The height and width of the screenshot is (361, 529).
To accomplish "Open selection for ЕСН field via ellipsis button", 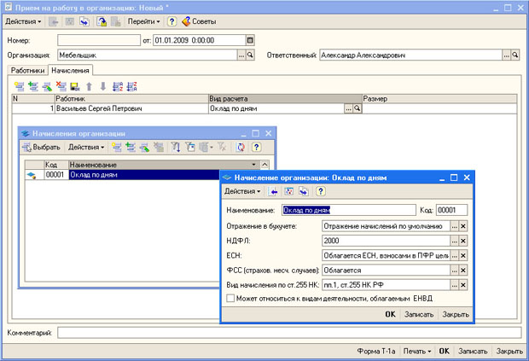I will tap(454, 255).
